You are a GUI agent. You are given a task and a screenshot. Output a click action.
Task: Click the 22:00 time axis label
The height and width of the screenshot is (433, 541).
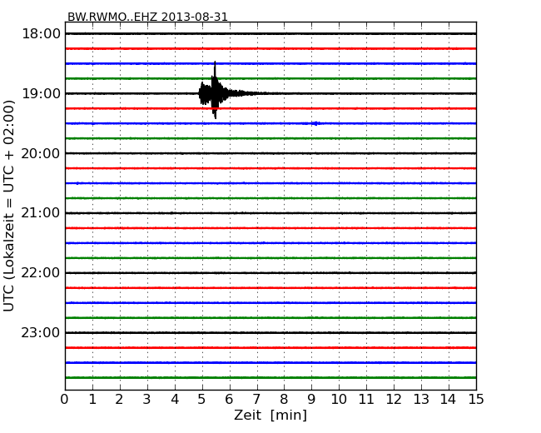tap(41, 273)
